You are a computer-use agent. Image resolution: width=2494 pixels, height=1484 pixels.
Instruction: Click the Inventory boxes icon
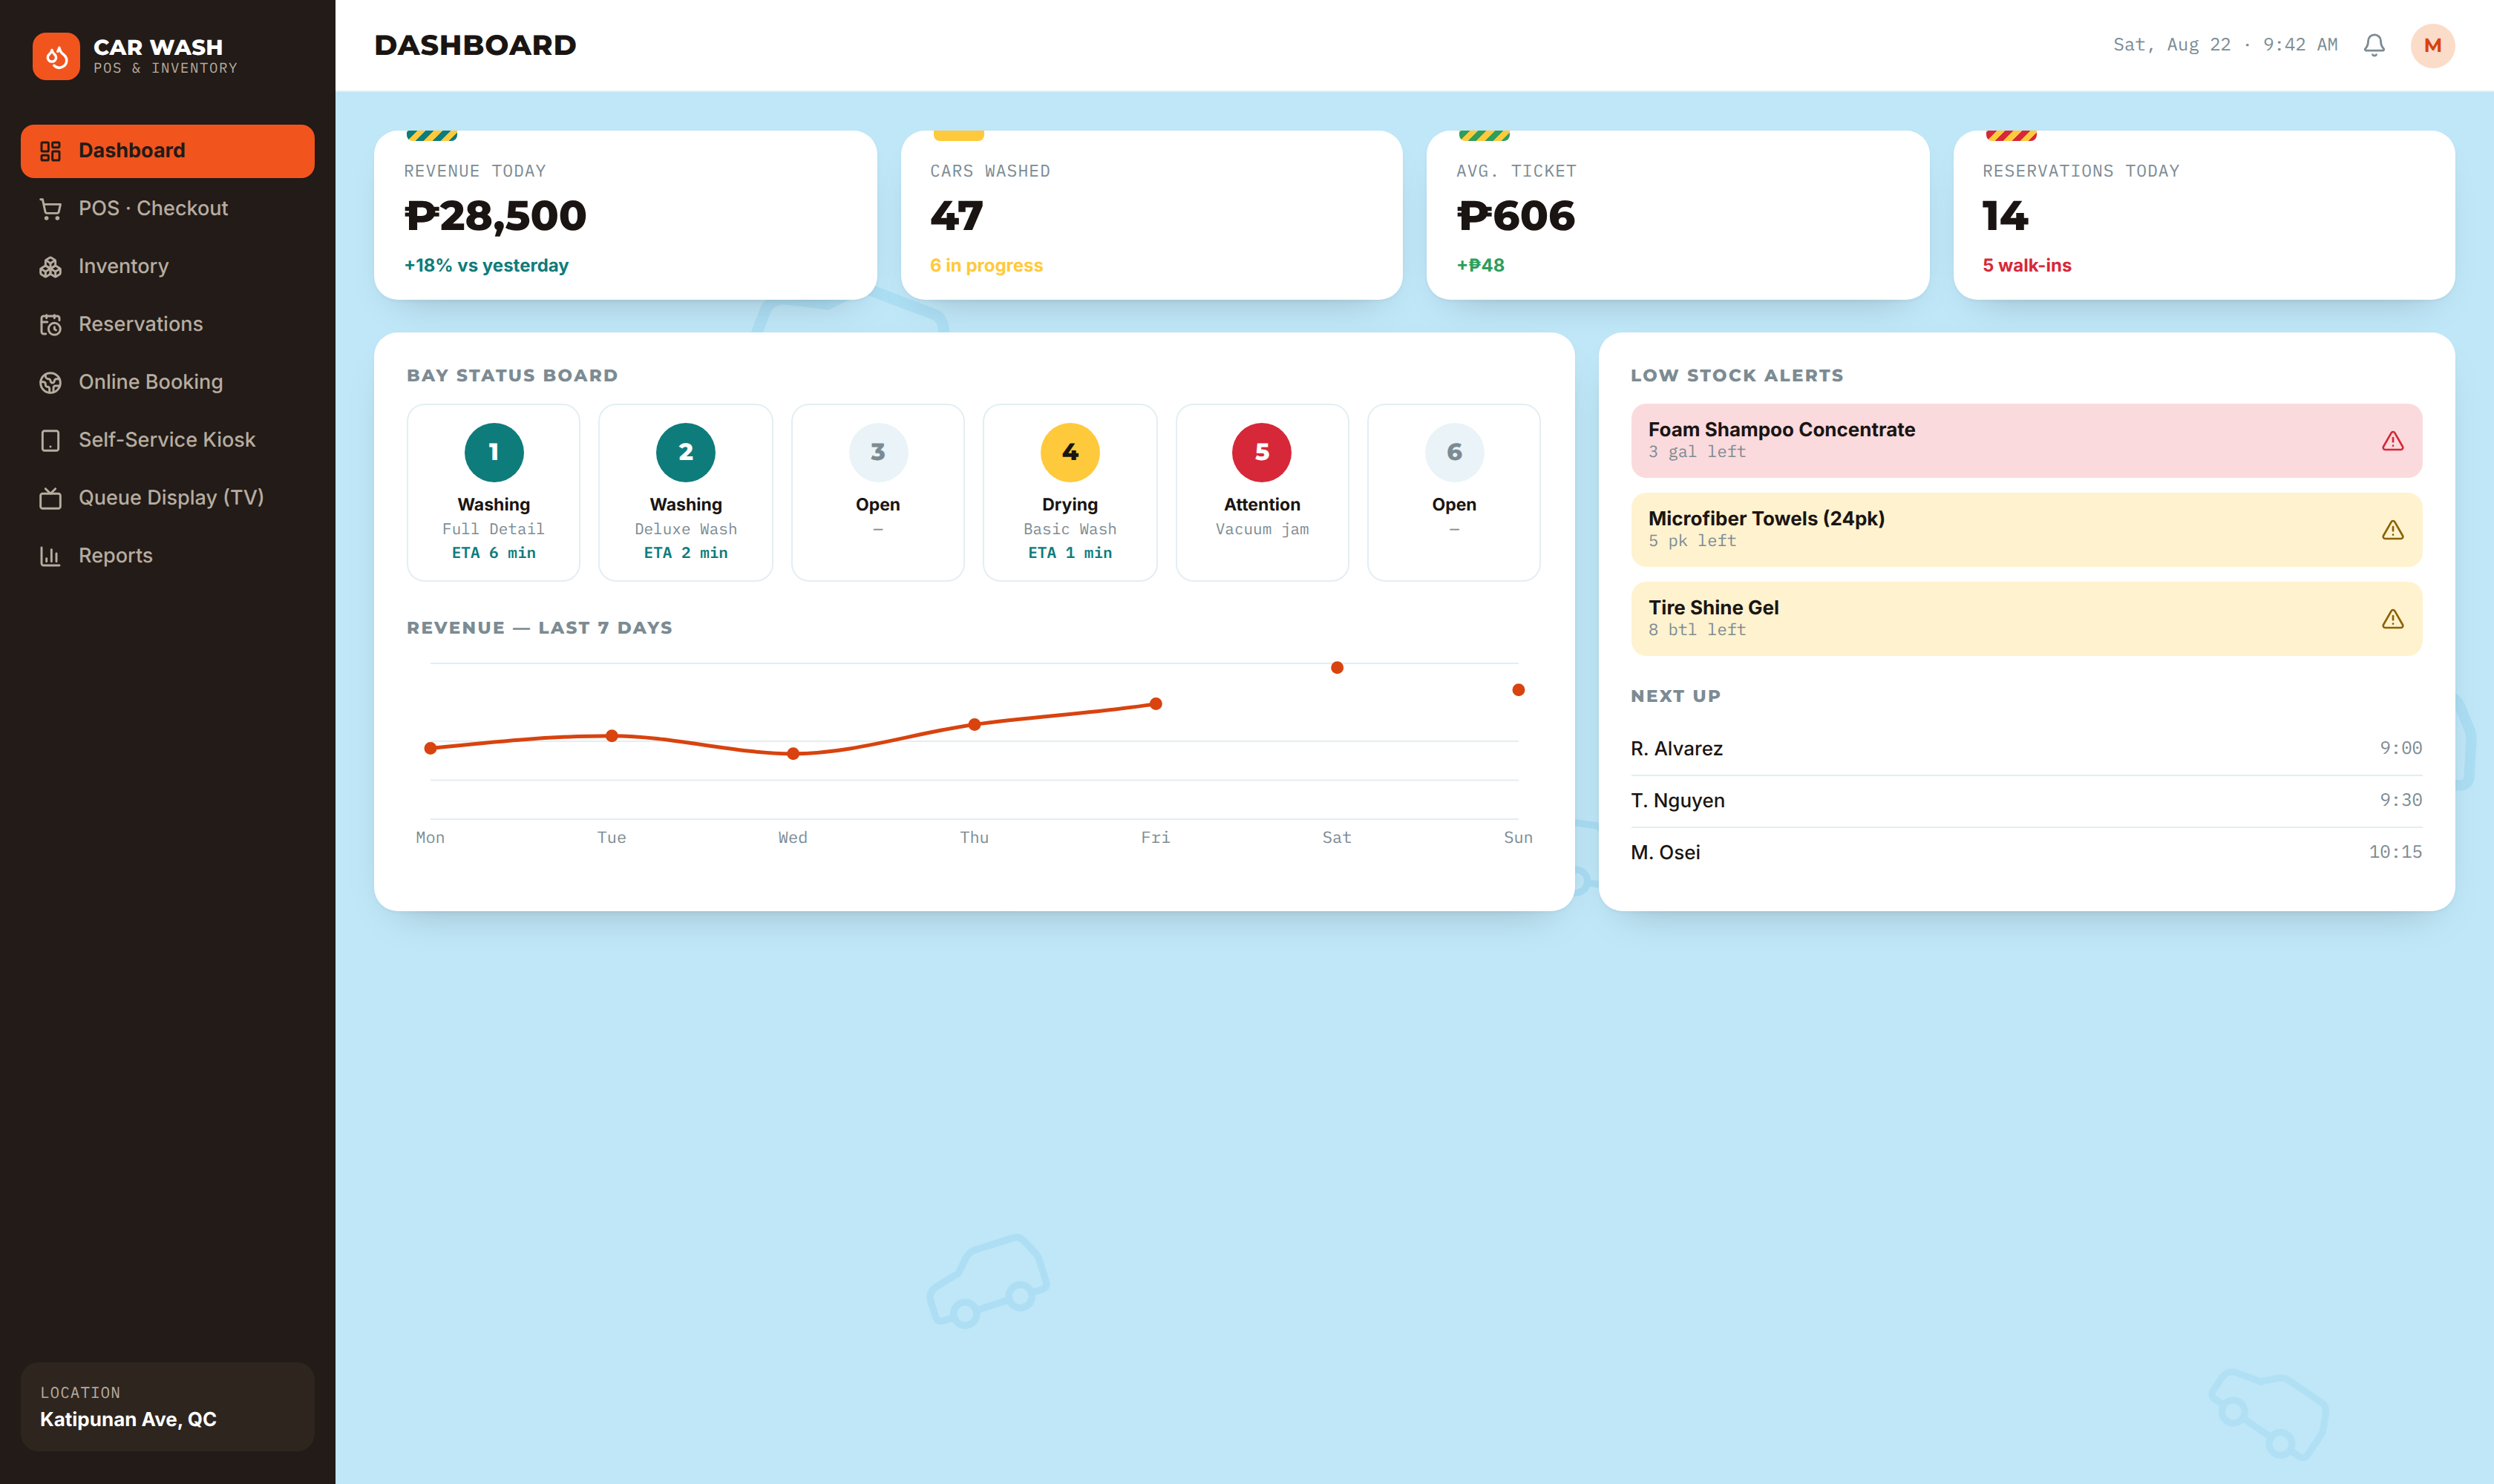pyautogui.click(x=50, y=267)
